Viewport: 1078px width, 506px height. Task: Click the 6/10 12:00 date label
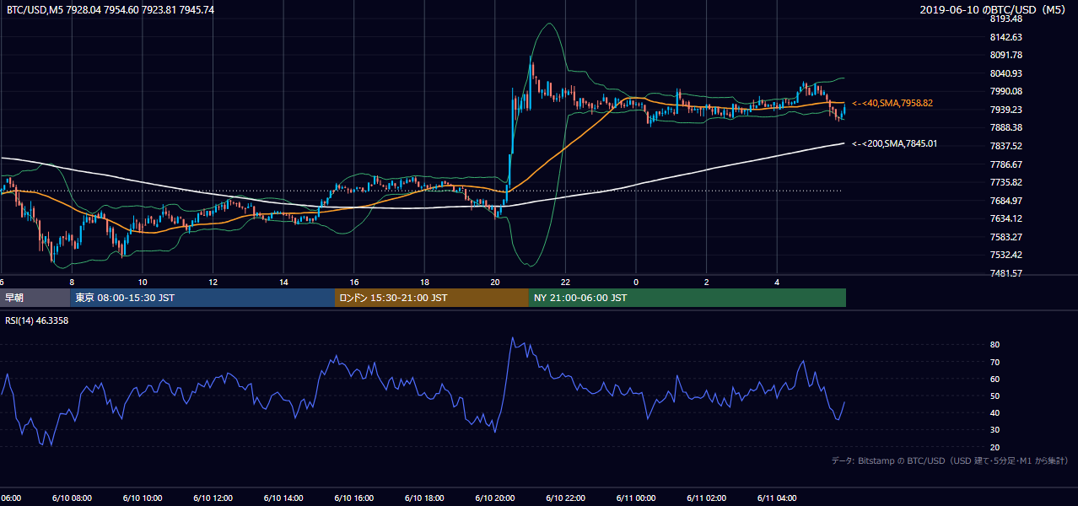[x=213, y=498]
